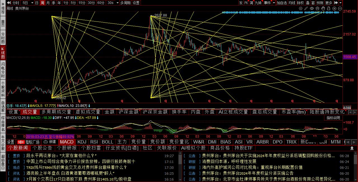This screenshot has height=182, width=358.
Task: Click the jump-to-end arrow icon before 分时
Action: point(9,3)
